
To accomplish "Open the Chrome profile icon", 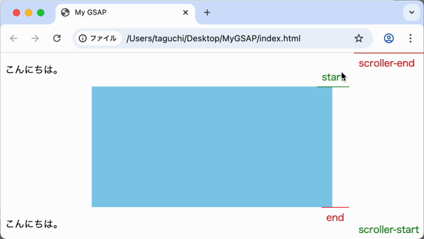I will (389, 39).
